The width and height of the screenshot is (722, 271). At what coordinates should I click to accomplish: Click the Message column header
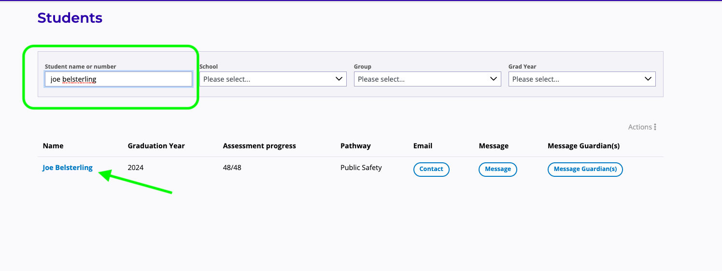coord(494,146)
